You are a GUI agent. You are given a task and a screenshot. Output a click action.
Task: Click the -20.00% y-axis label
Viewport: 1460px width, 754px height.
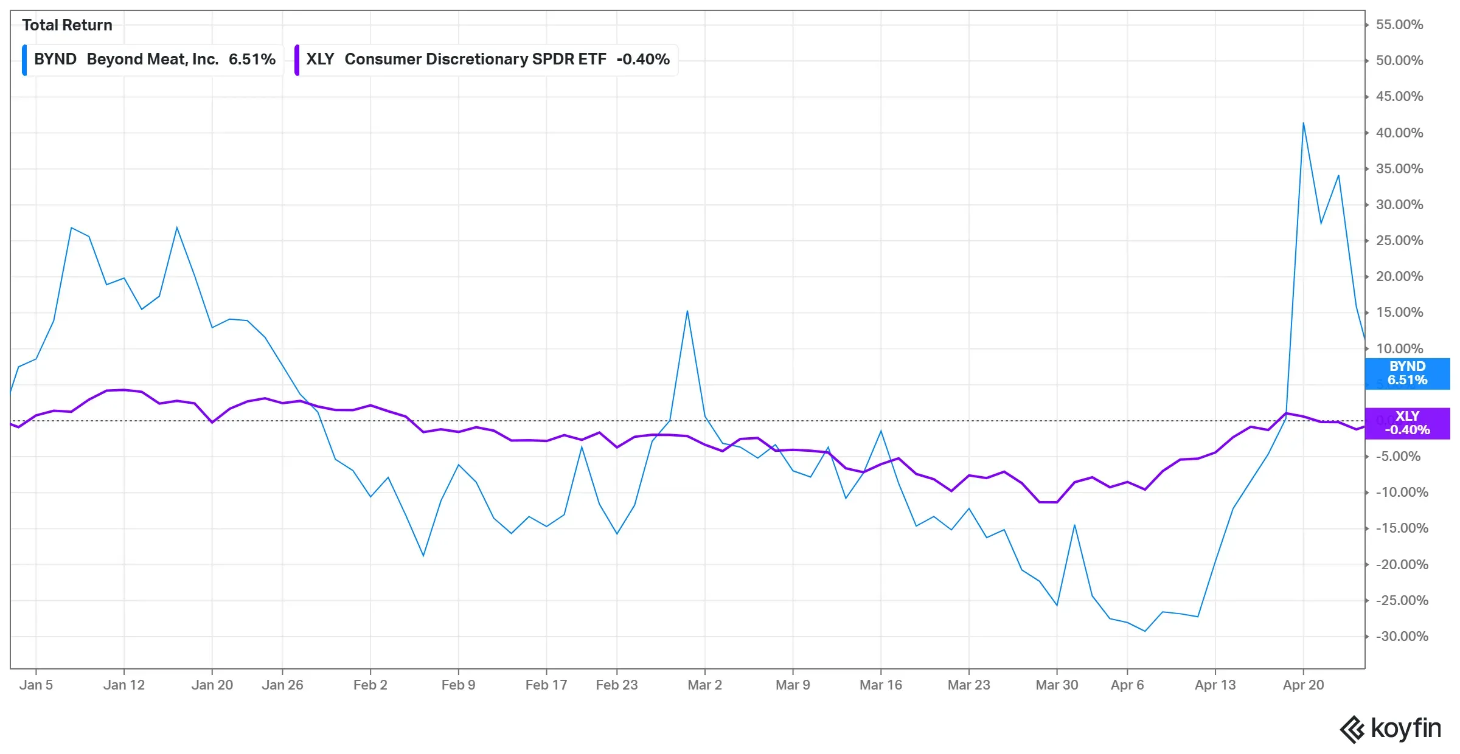[x=1402, y=564]
